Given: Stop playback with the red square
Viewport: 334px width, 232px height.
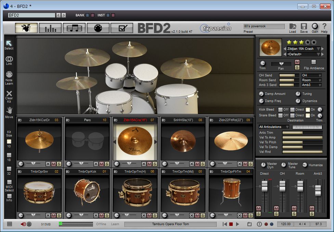Looking at the screenshot, I should click(x=231, y=224).
